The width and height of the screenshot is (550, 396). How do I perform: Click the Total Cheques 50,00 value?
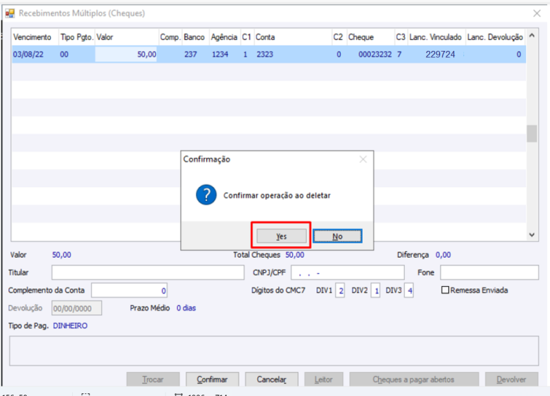tap(295, 255)
